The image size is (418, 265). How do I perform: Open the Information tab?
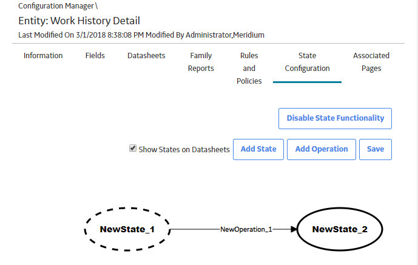point(43,56)
